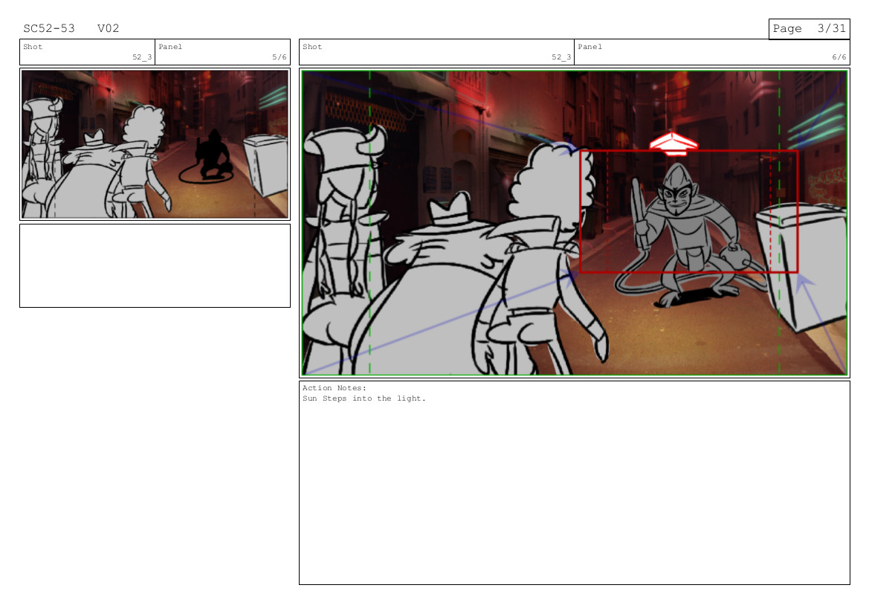The image size is (869, 614).
Task: Click the 'SC52-53 V02' scene title
Action: [71, 28]
